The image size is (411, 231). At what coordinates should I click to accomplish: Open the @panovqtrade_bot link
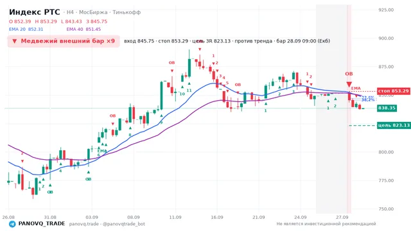[x=124, y=224]
